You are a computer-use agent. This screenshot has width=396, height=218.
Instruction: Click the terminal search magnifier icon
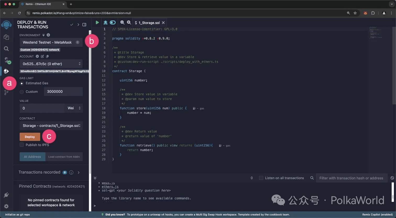coord(312,178)
